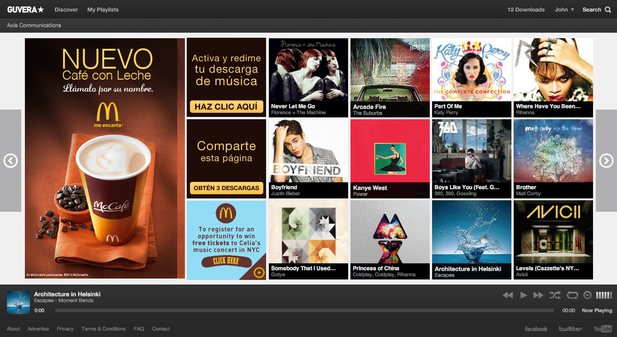Click the add-to-playlist plus icon in player

pos(587,295)
